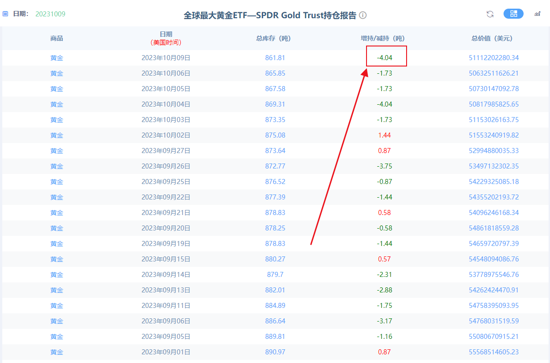Select the grid view icon in blue pill
This screenshot has width=550, height=363.
click(x=514, y=14)
